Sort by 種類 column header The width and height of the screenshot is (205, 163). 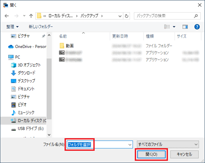pyautogui.click(x=150, y=36)
